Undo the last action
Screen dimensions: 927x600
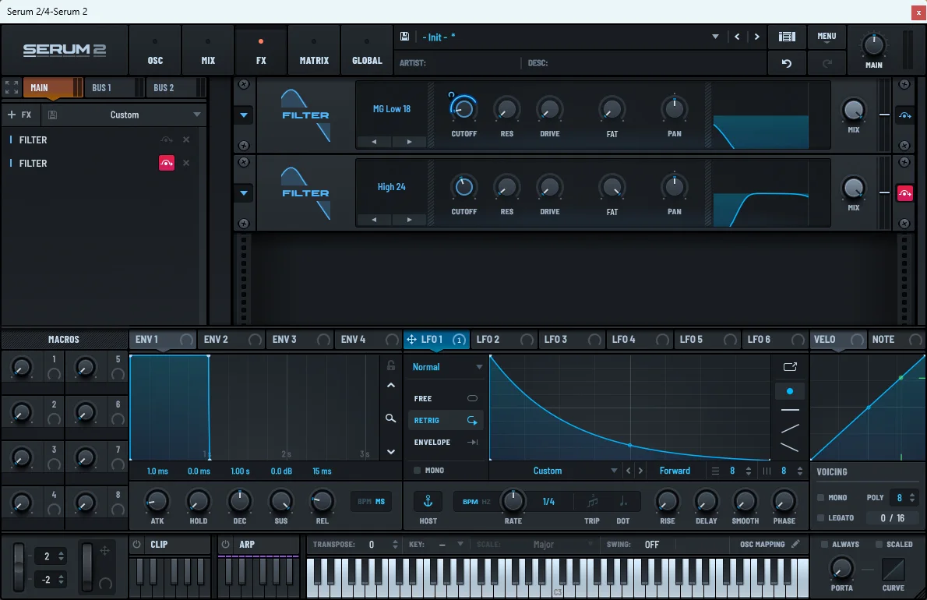click(787, 63)
